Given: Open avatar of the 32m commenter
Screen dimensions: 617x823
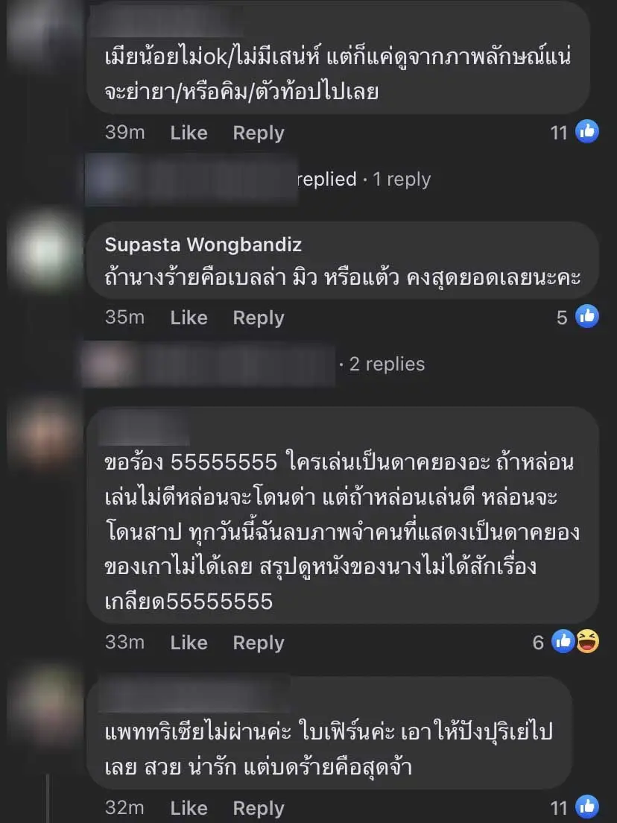Looking at the screenshot, I should tap(45, 704).
